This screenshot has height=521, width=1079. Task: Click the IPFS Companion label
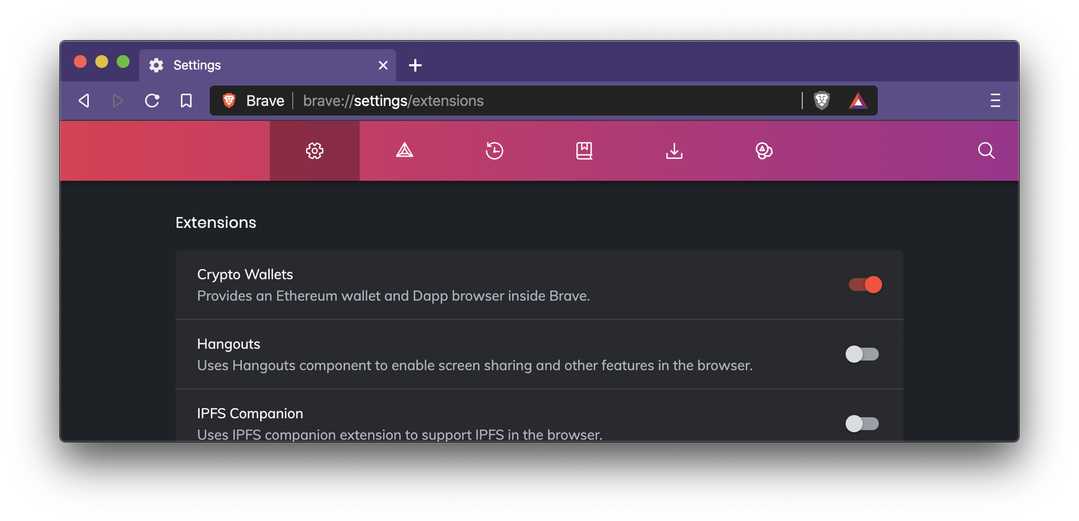pyautogui.click(x=250, y=413)
